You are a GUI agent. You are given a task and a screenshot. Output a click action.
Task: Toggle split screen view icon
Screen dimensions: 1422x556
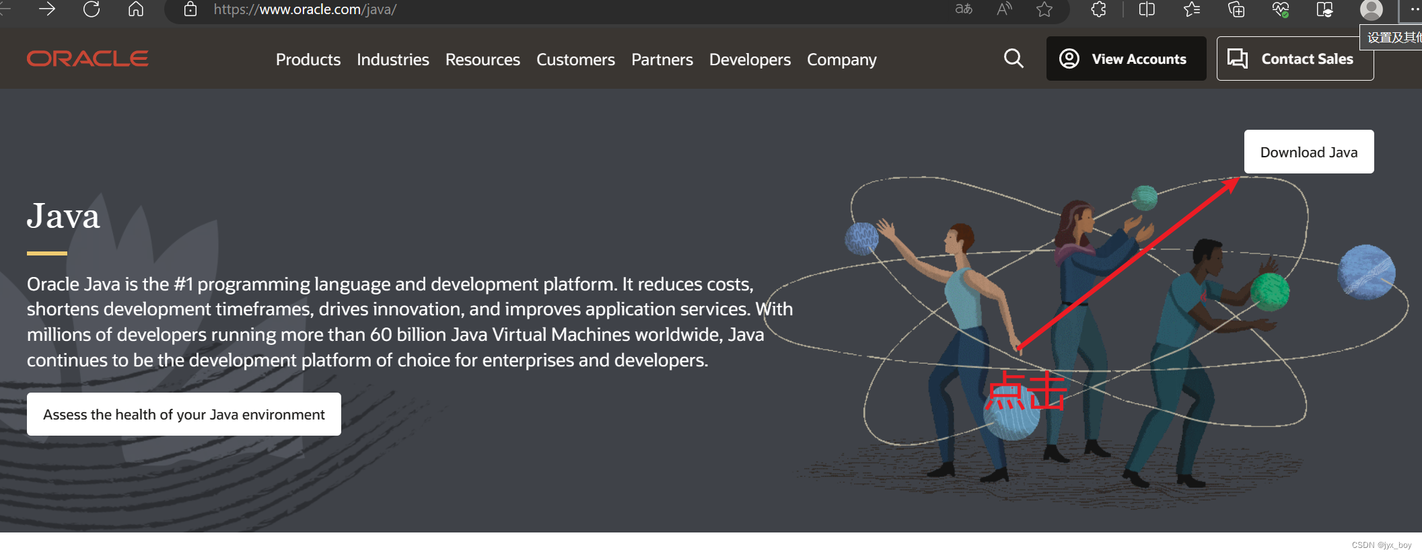click(x=1147, y=9)
